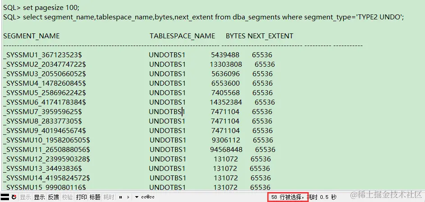
Task: Click the bytes value 14352384
Action: tap(226, 102)
